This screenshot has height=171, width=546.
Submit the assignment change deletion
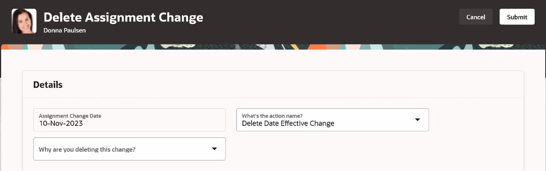pos(517,17)
